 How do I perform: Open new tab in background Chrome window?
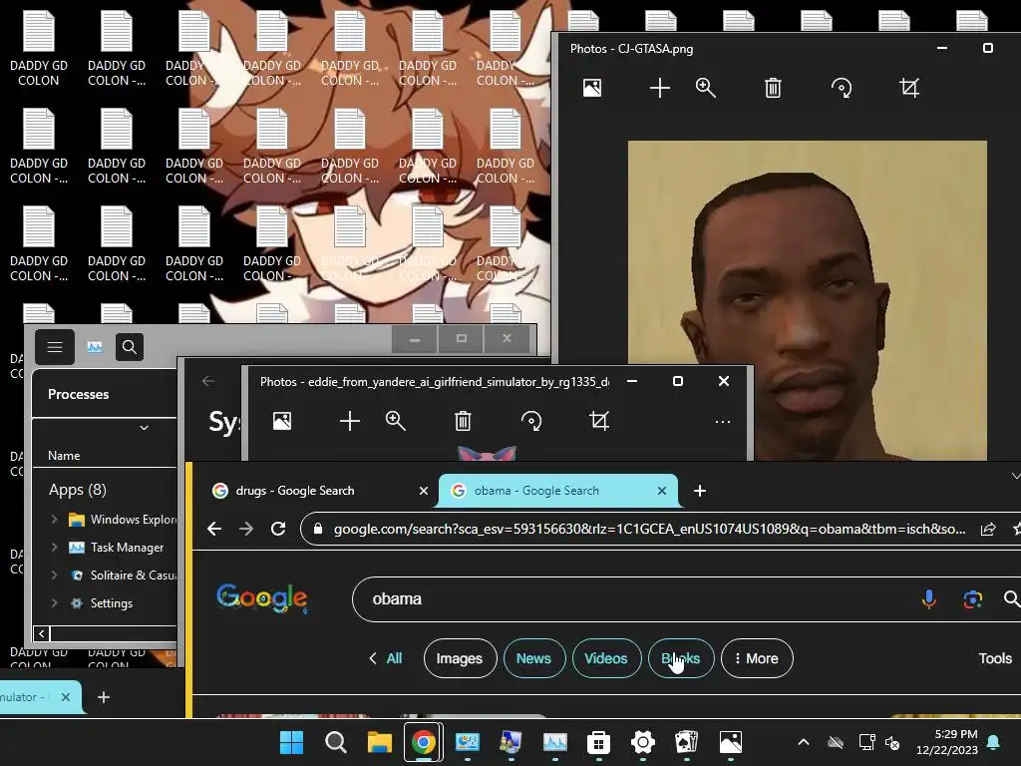104,697
